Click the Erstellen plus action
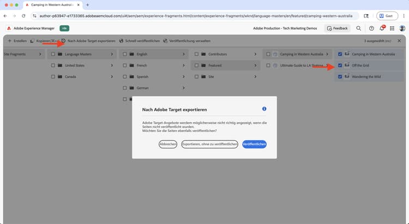 pyautogui.click(x=17, y=41)
